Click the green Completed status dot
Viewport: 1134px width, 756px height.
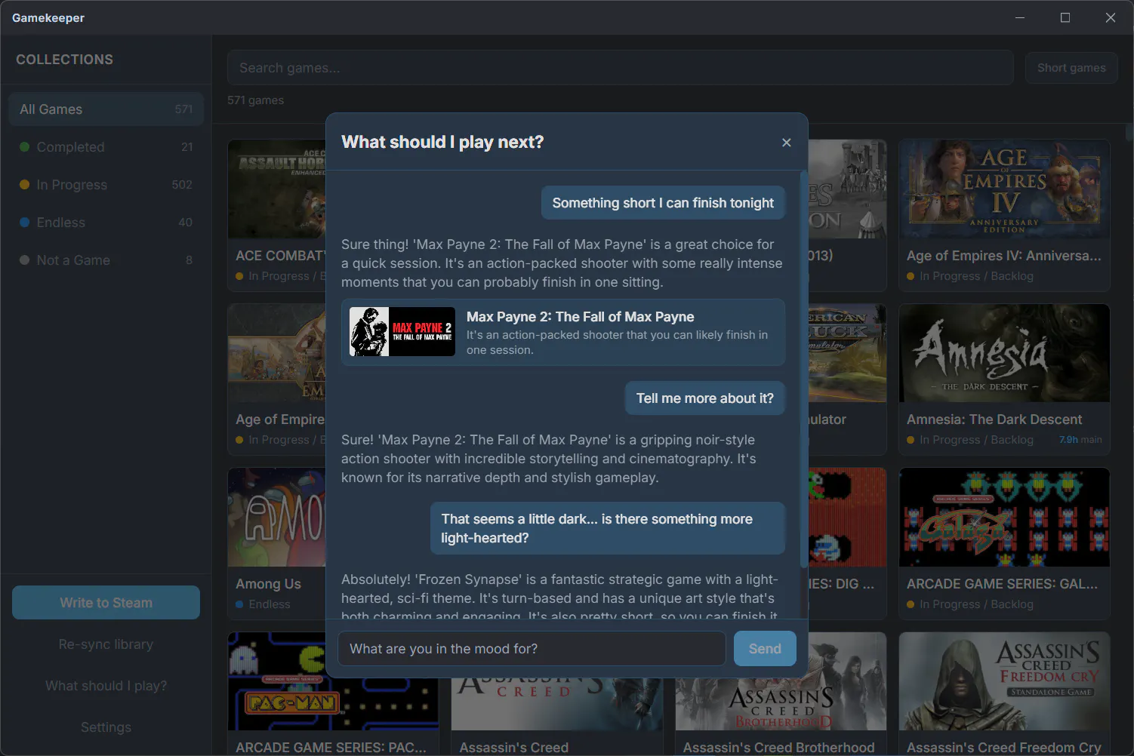[x=24, y=147]
